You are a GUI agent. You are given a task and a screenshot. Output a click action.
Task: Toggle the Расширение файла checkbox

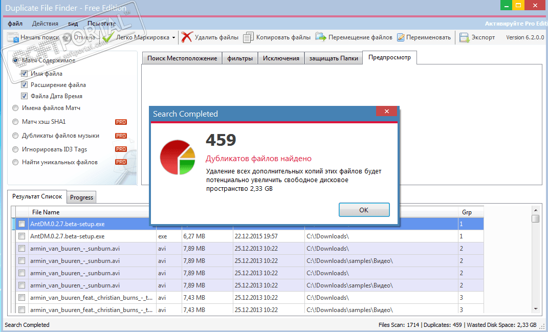click(x=24, y=85)
